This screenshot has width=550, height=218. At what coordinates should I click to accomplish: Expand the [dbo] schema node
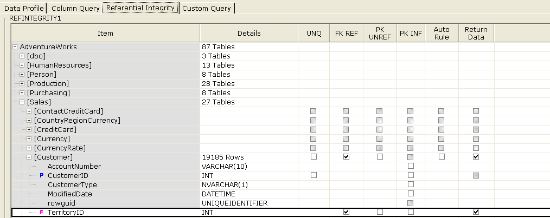coord(22,56)
